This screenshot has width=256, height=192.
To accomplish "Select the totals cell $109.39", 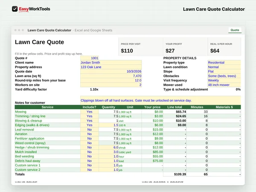I will pos(175,174).
